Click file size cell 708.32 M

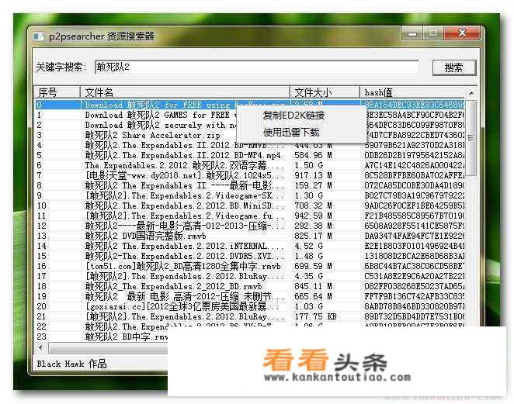pyautogui.click(x=313, y=205)
